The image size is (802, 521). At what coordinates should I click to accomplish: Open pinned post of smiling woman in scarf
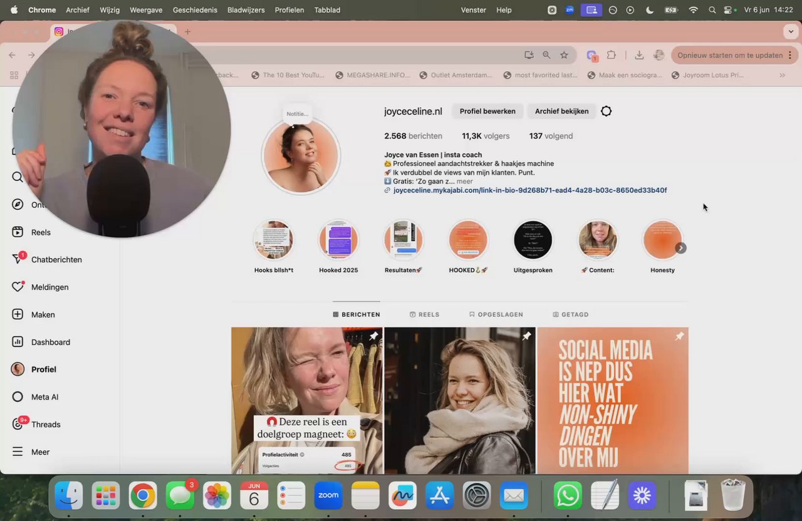coord(460,401)
